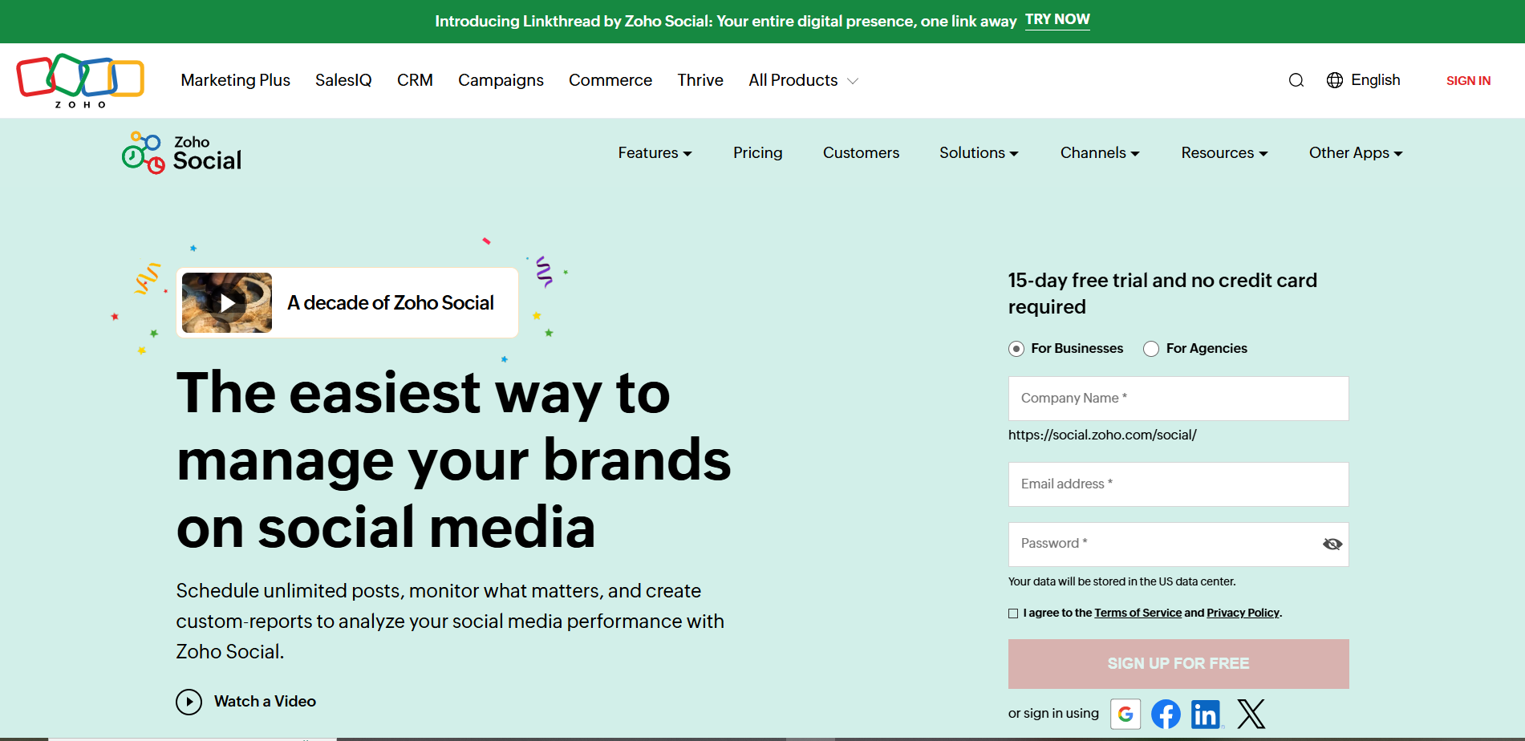This screenshot has height=741, width=1525.
Task: Click the SIGN UP FOR FREE button
Action: (1178, 664)
